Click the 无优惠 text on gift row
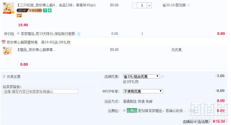This screenshot has height=125, width=231. (176, 50)
